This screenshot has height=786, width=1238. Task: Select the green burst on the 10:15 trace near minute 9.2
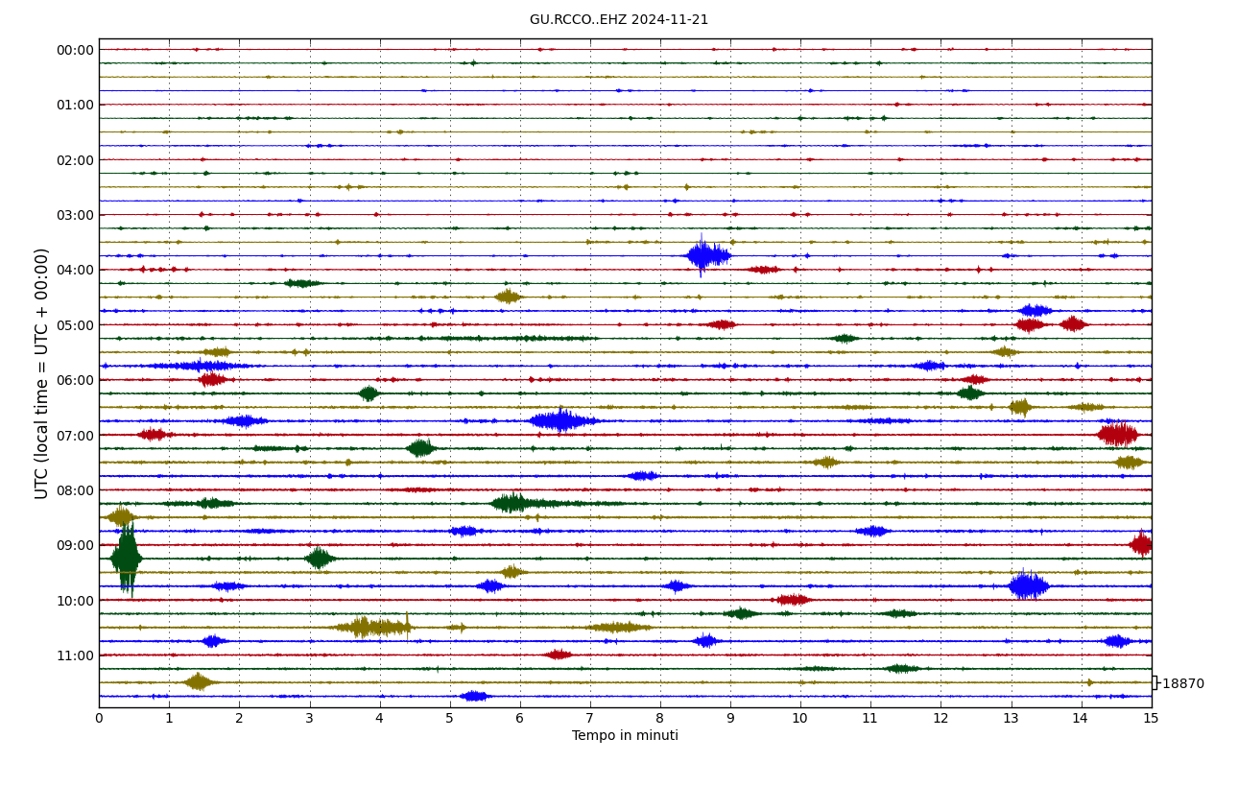[740, 613]
